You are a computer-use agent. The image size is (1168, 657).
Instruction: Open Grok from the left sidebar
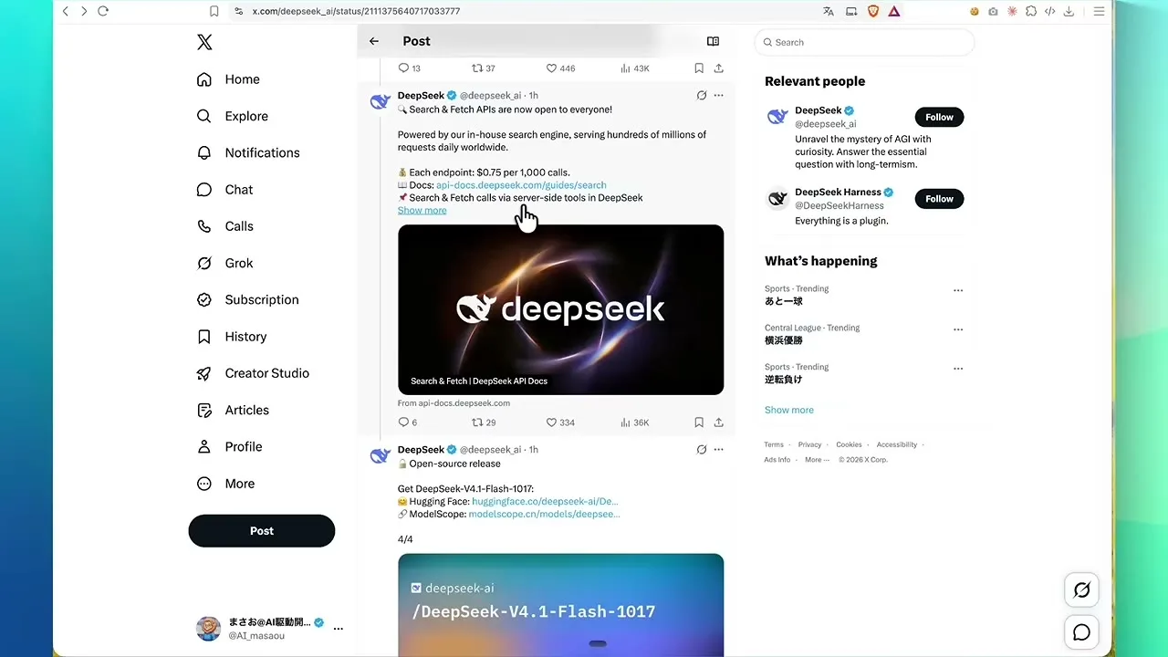pos(224,263)
